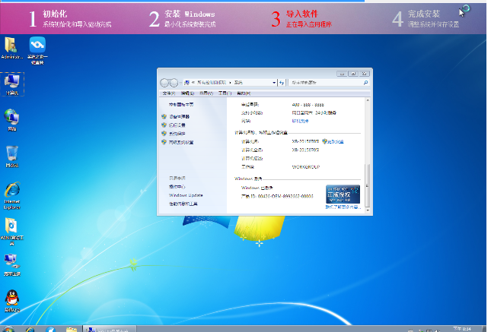This screenshot has height=332, width=491.
Task: Open the 回收站 Recycle Bin icon
Action: tap(12, 155)
